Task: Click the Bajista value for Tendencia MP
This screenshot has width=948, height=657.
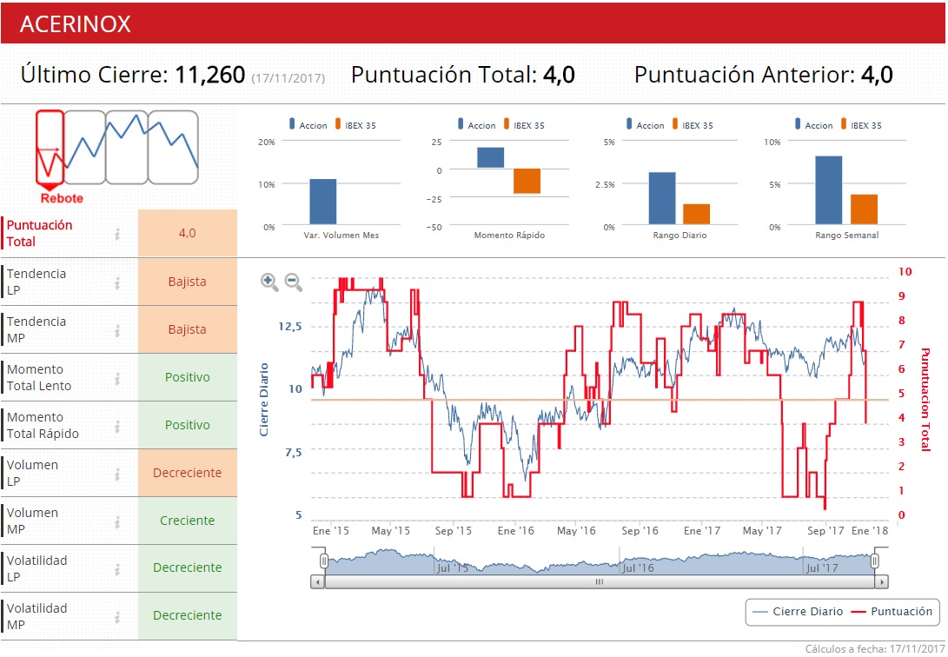Action: (188, 329)
